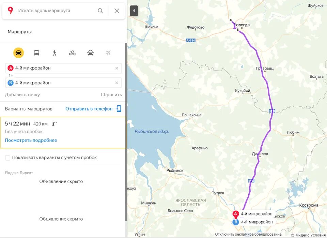Viewport: 327px width, 238px height.
Task: Click the side panel vertical scrollbar
Action: point(126,132)
